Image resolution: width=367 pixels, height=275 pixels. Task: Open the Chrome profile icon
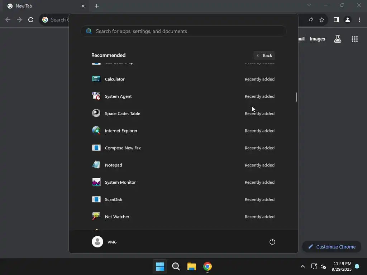pos(348,20)
